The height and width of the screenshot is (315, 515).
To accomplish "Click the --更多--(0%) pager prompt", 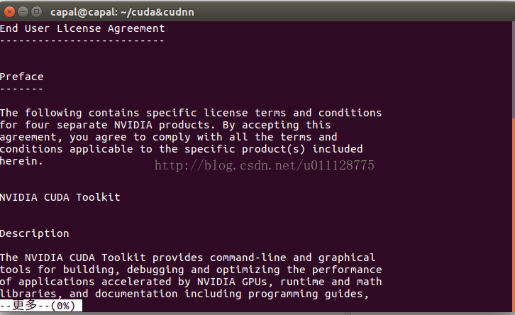I will pyautogui.click(x=41, y=306).
